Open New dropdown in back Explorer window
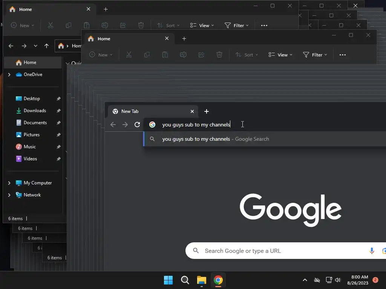 (x=23, y=25)
